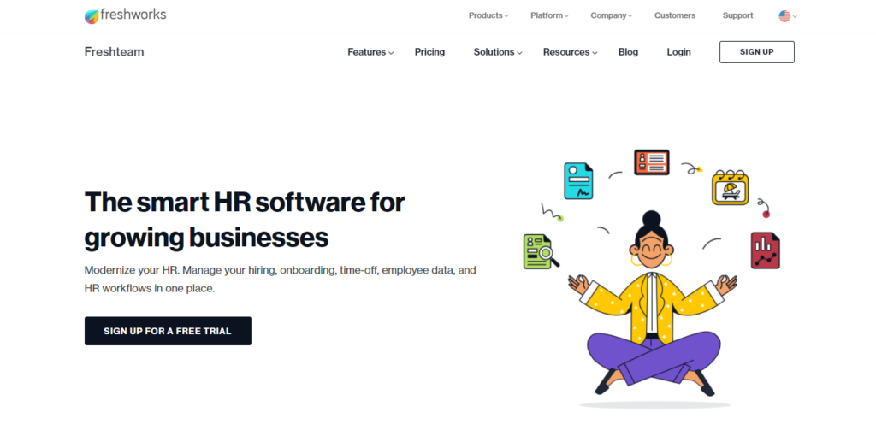This screenshot has width=876, height=424.
Task: Click the Freshteam product name
Action: click(x=114, y=52)
